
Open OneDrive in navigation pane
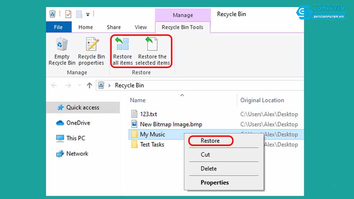pos(78,123)
